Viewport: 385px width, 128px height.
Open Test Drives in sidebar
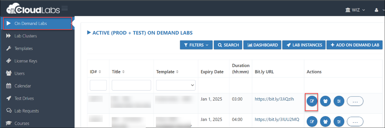(24, 98)
